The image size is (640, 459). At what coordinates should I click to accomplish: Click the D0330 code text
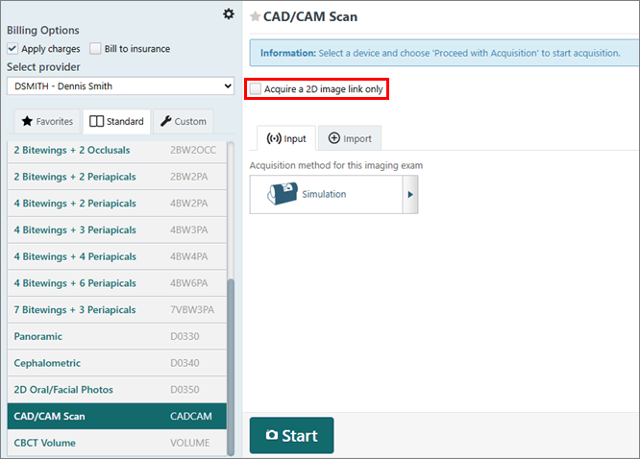point(185,337)
